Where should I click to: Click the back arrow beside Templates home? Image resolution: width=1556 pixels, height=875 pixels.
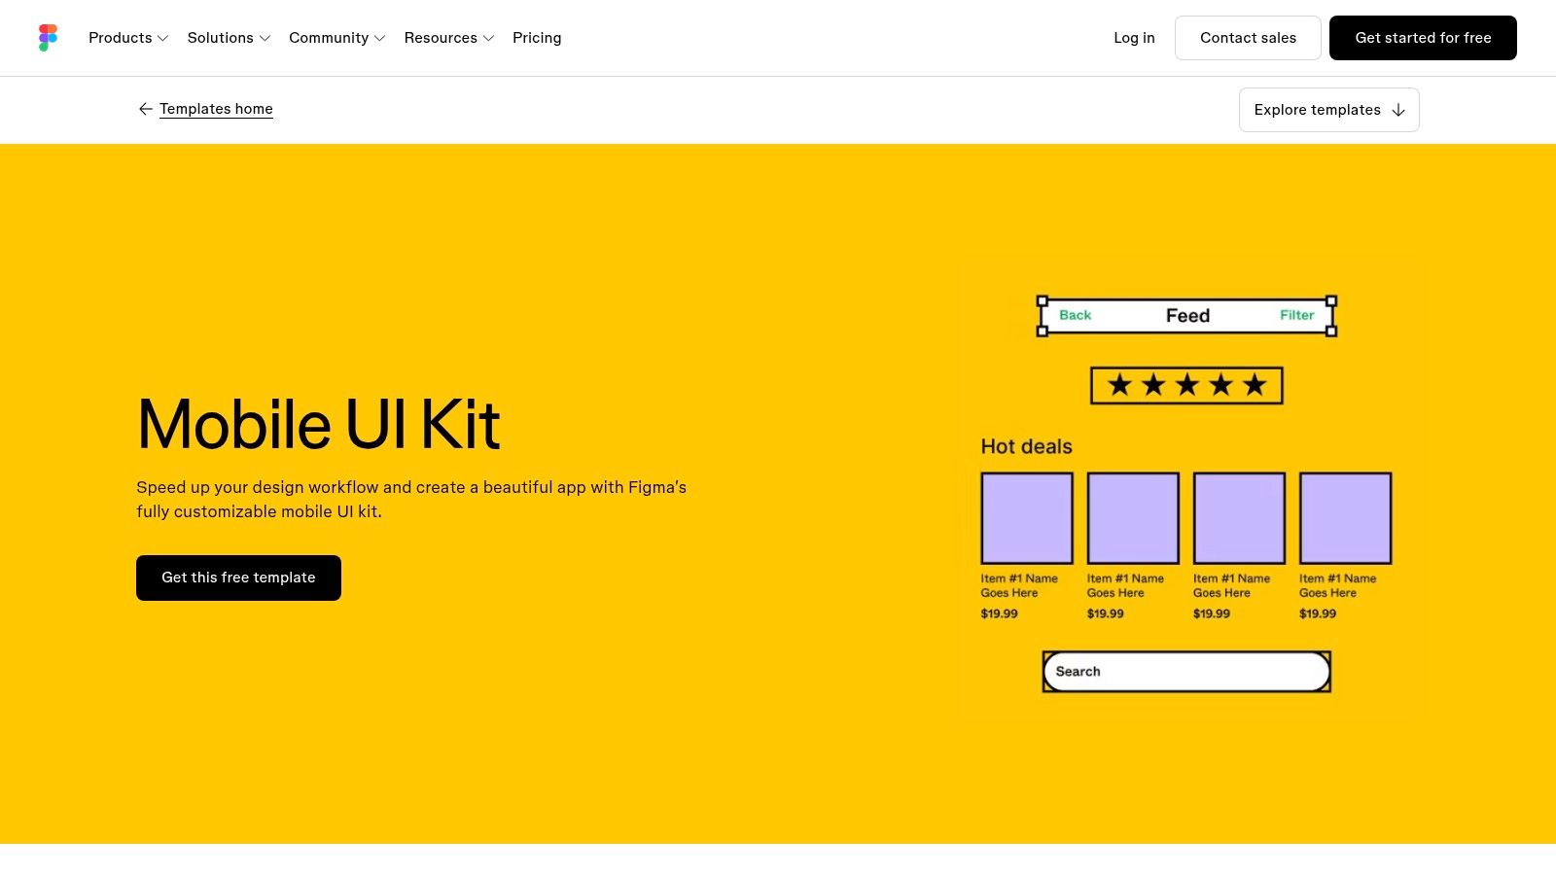point(145,109)
